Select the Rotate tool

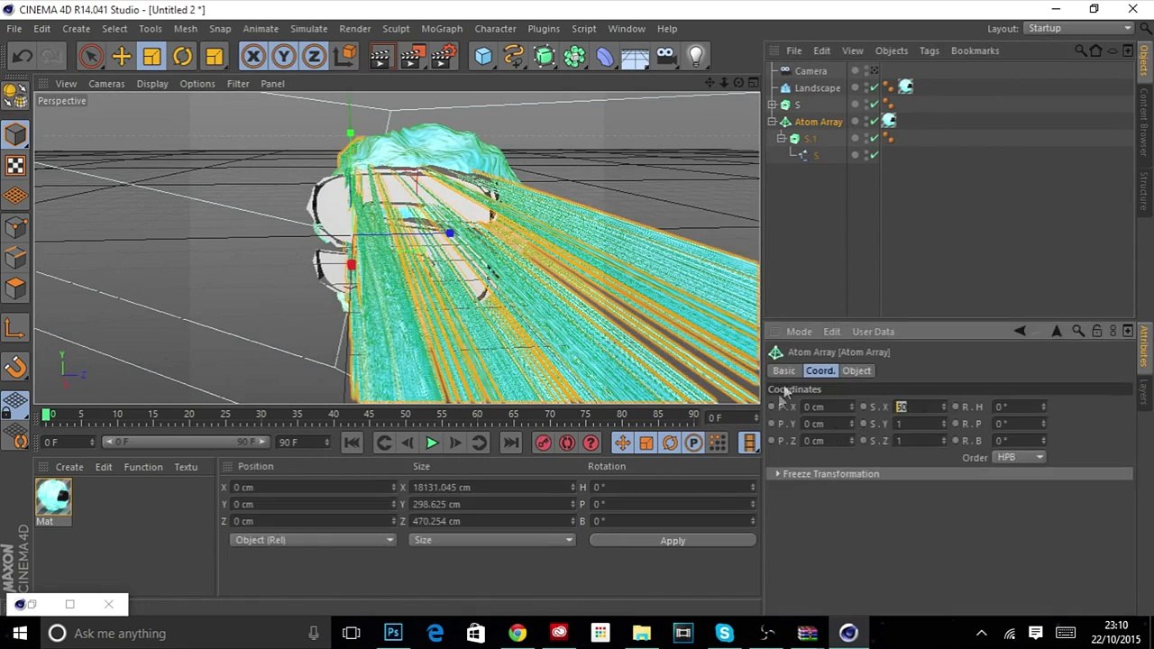coord(182,57)
